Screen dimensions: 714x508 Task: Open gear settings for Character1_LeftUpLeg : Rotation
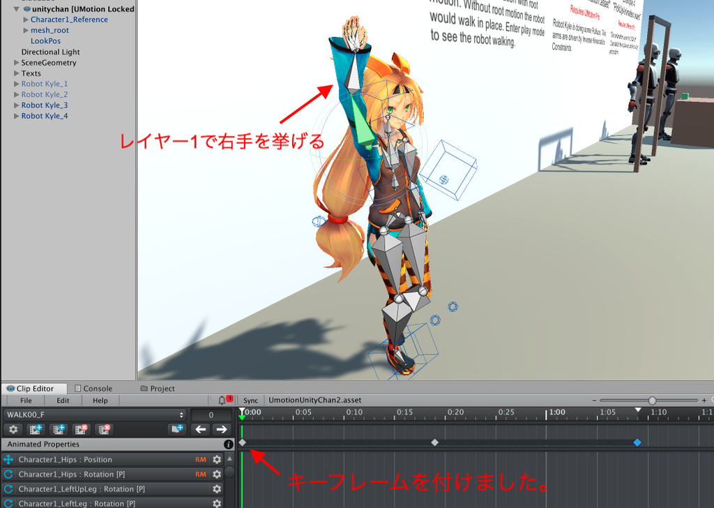tap(218, 489)
